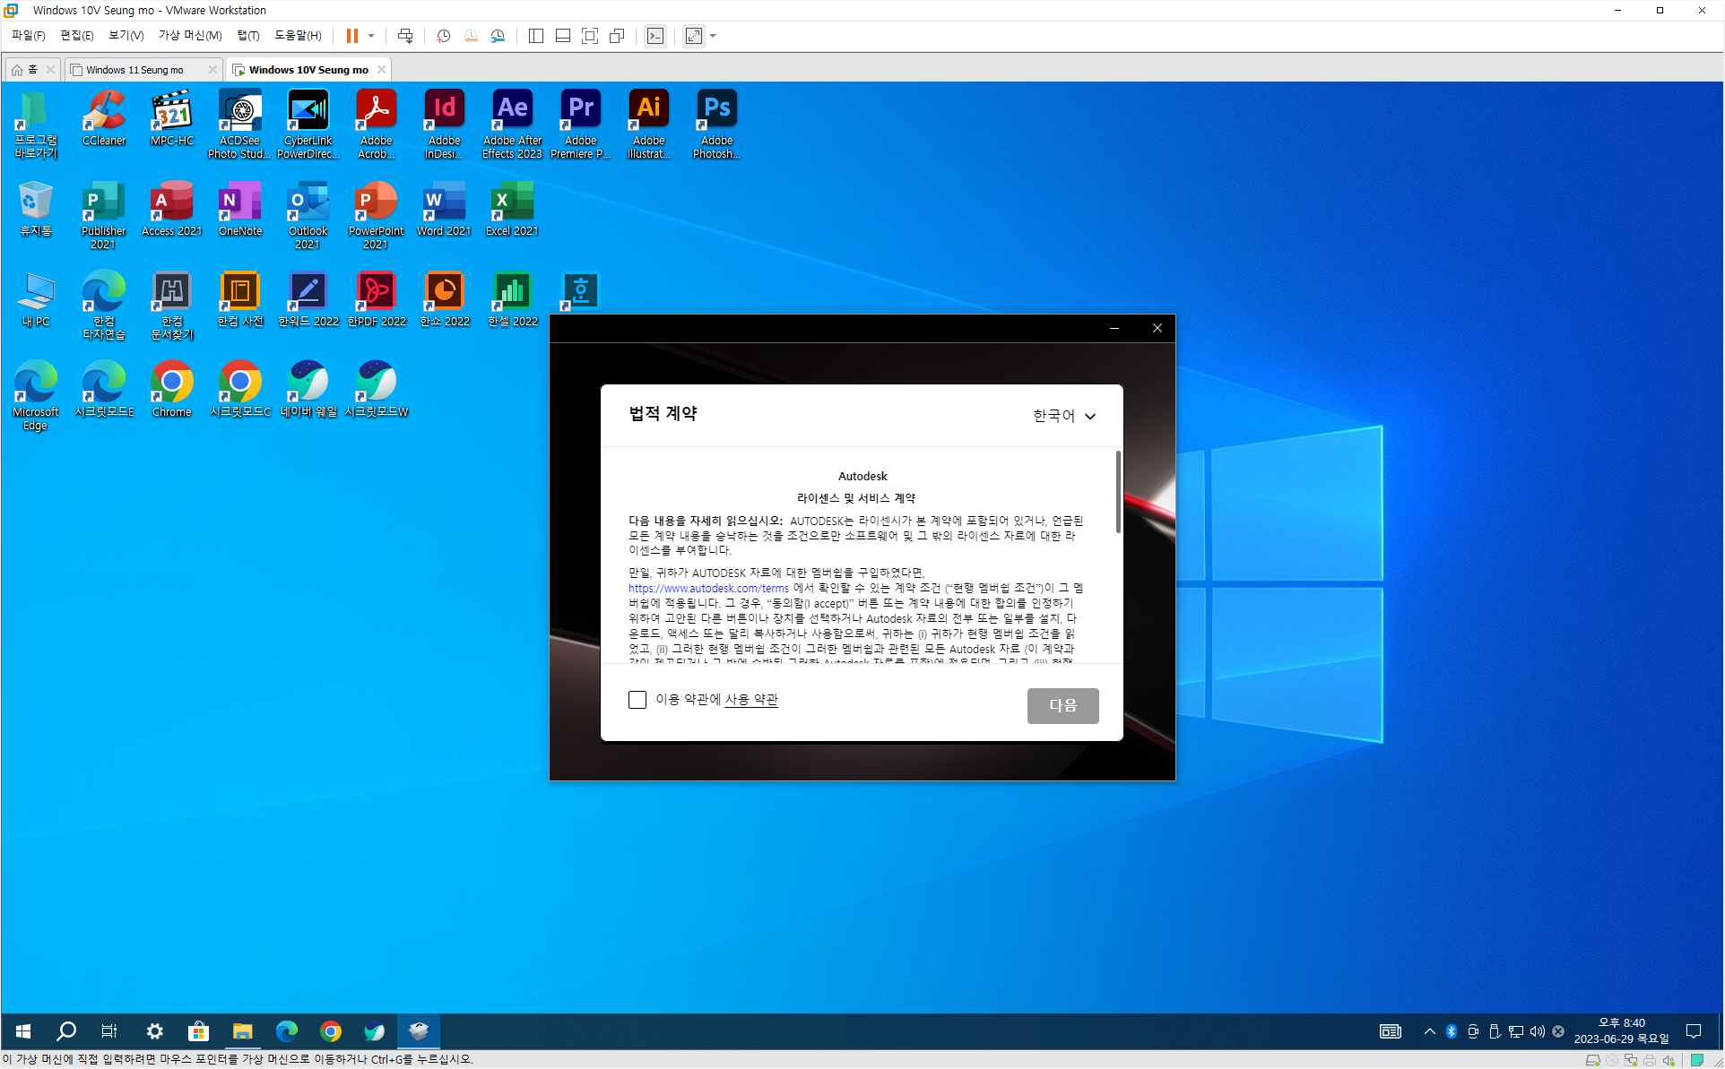Open the 사용 약관 underlined link
This screenshot has width=1725, height=1069.
click(x=751, y=700)
